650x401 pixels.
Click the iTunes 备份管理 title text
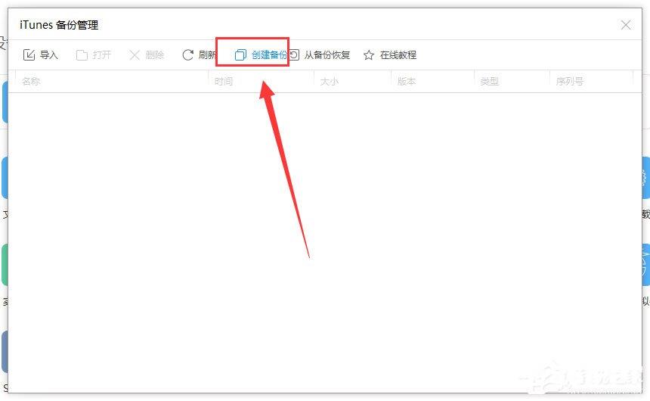pos(59,25)
